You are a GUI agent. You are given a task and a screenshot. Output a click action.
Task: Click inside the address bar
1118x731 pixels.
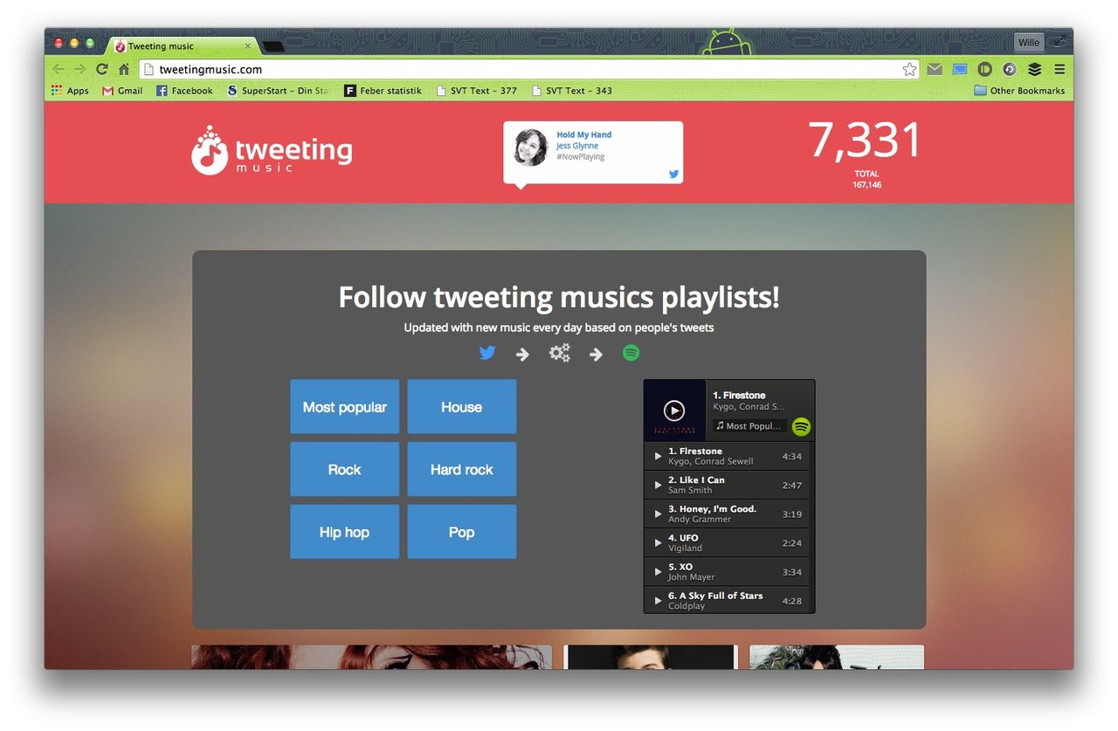[x=349, y=68]
